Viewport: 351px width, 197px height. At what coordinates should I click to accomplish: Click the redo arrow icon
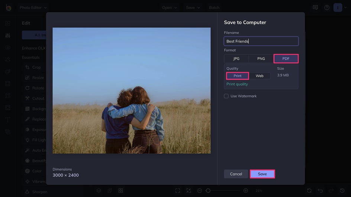[331, 191]
